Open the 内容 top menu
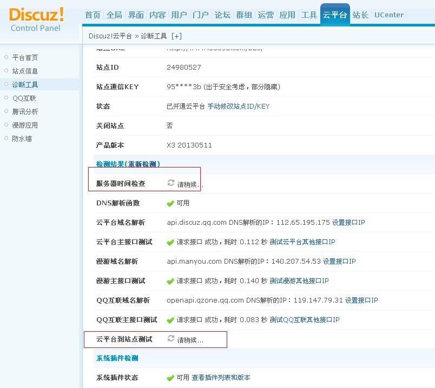 [157, 15]
